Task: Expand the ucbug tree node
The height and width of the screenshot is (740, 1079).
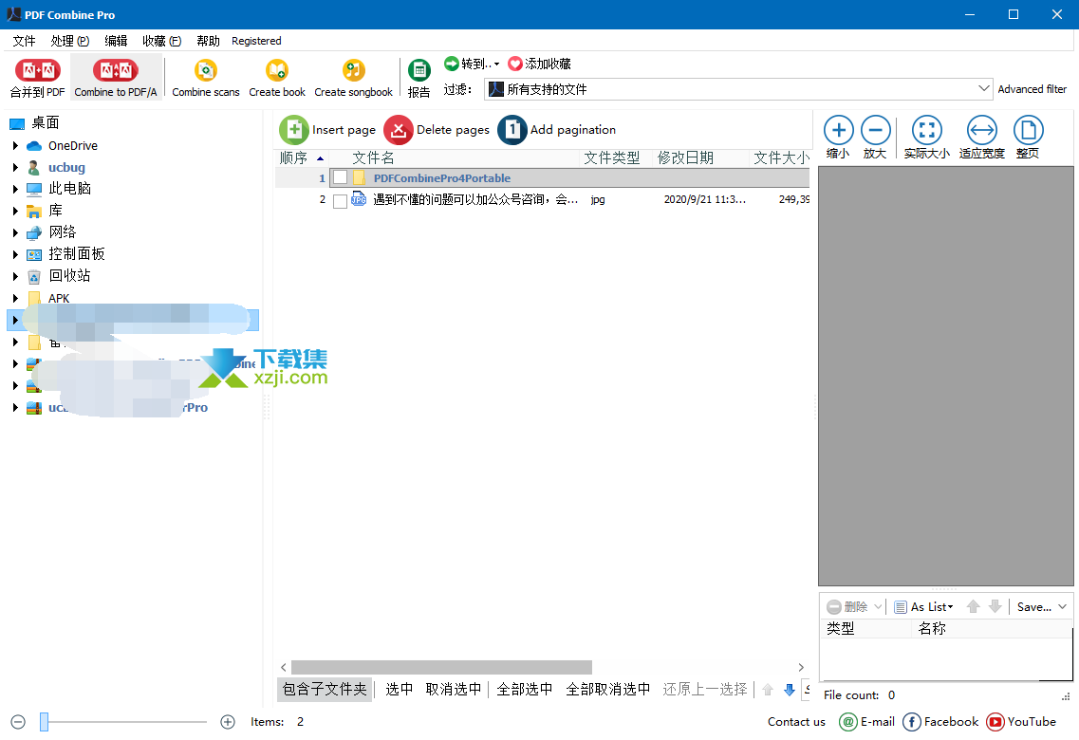Action: click(x=15, y=167)
